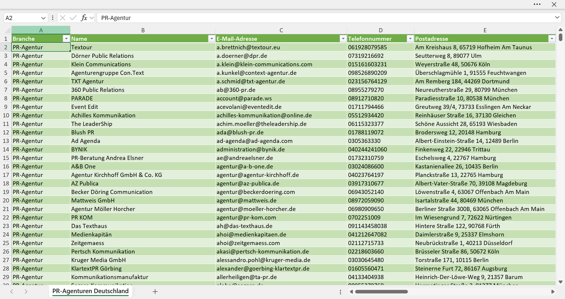Select the Kruger Media GmbH cell
Screen dimensions: 565x299
[x=143, y=260]
